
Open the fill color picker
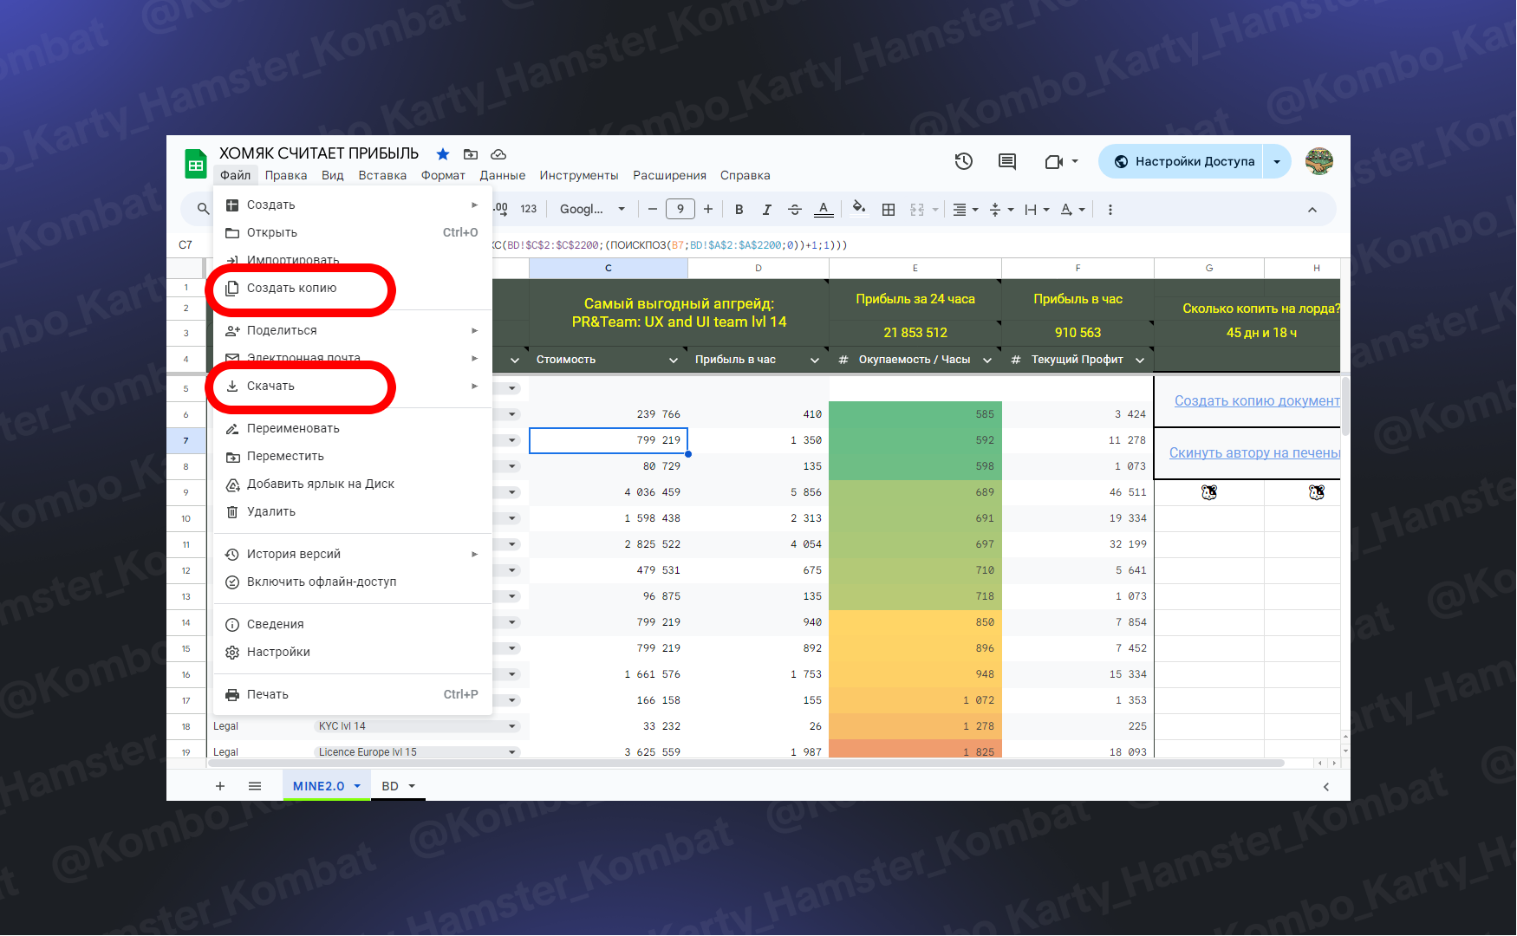tap(859, 208)
